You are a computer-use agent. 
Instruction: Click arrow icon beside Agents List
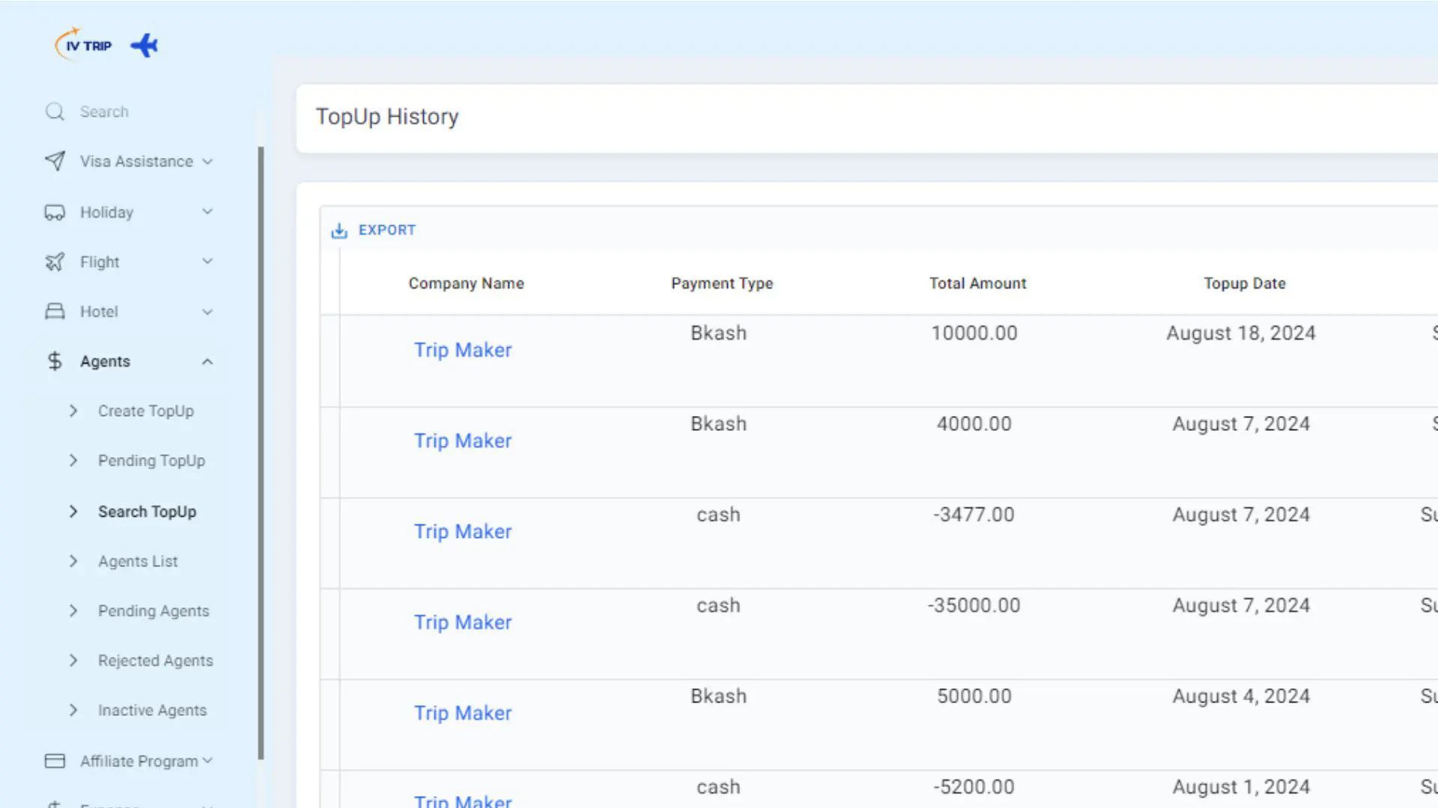point(73,561)
